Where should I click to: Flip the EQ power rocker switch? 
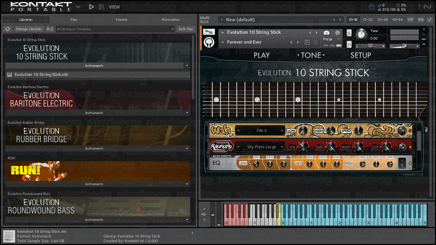(402, 163)
